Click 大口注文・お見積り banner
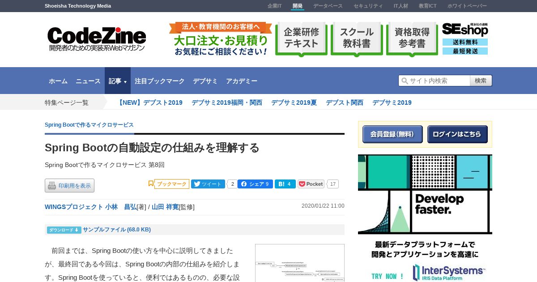 221,39
